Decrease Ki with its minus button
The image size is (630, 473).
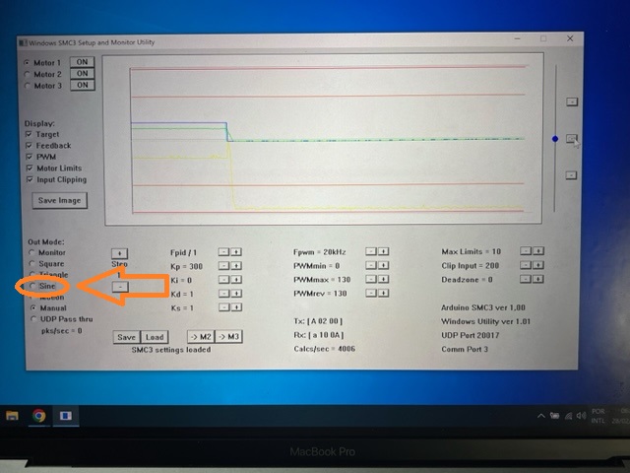pos(224,280)
